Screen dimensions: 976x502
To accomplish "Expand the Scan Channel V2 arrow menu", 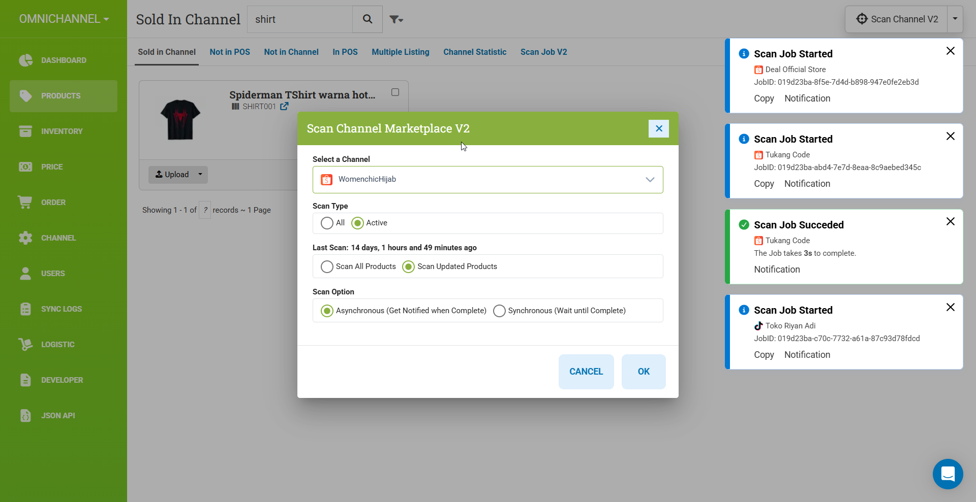I will (955, 19).
